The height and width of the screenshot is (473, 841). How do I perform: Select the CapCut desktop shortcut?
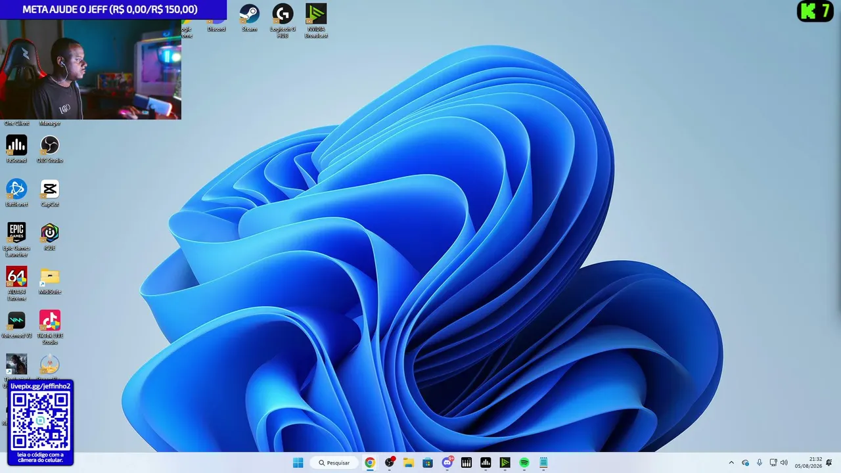[x=50, y=192]
